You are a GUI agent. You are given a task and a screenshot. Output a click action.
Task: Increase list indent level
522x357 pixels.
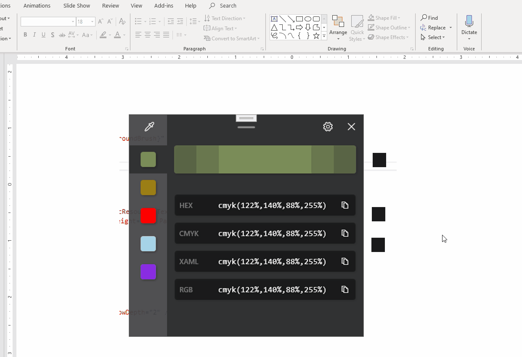(180, 21)
